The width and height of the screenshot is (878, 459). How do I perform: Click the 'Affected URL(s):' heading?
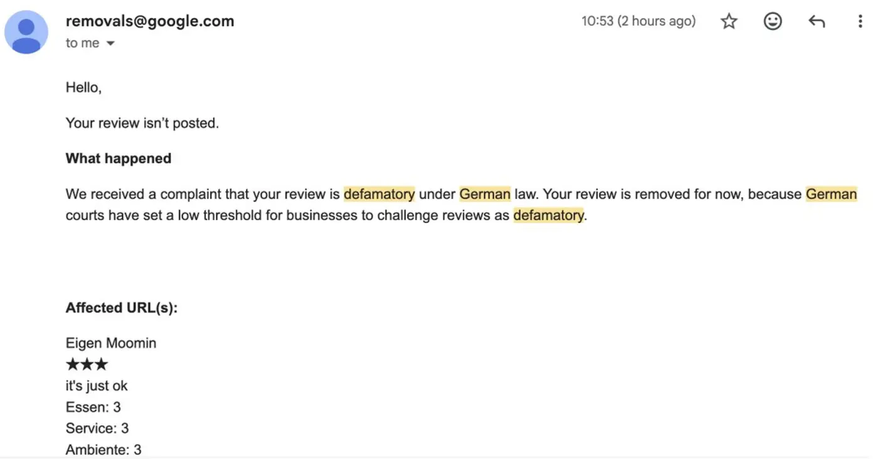click(x=122, y=307)
